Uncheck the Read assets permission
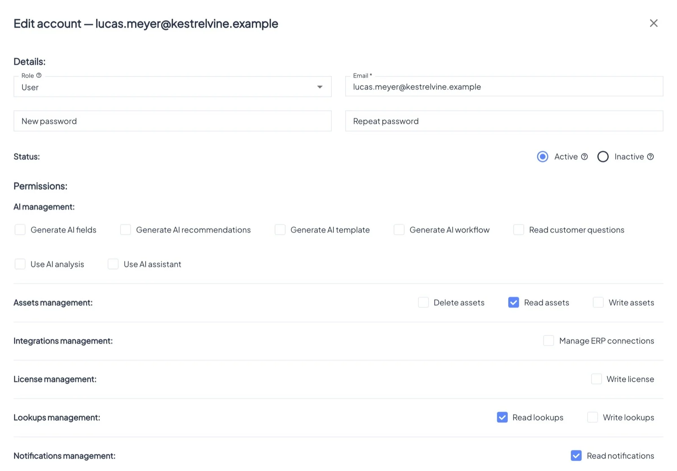The height and width of the screenshot is (471, 677). coord(513,302)
